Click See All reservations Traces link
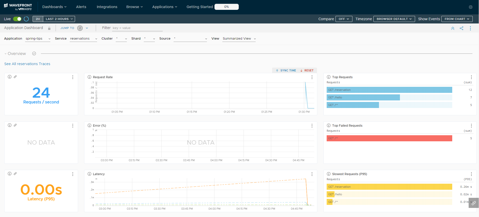This screenshot has height=217, width=479. click(27, 64)
